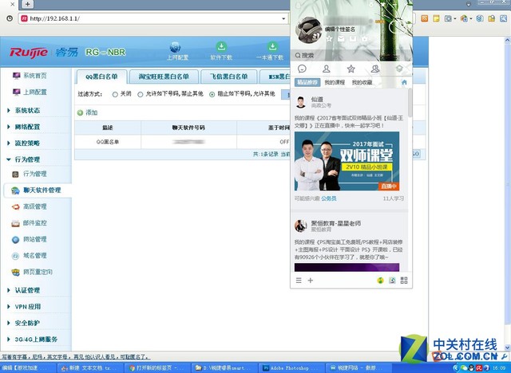This screenshot has height=373, width=511.
Task: Click QQ feed vertical scrollbar
Action: tap(410, 103)
